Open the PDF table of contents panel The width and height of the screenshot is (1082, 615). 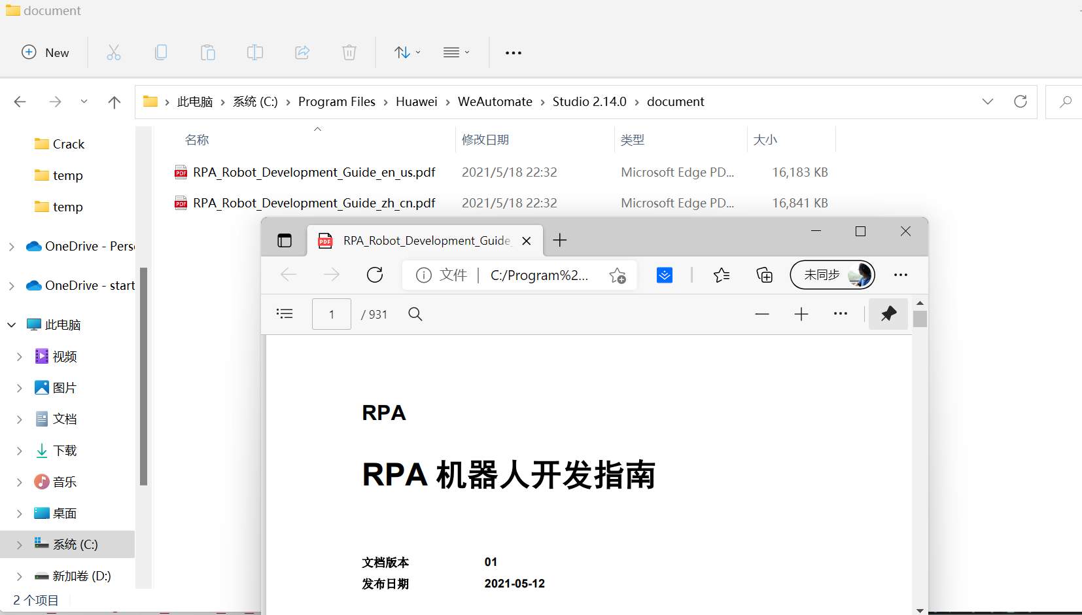click(284, 314)
